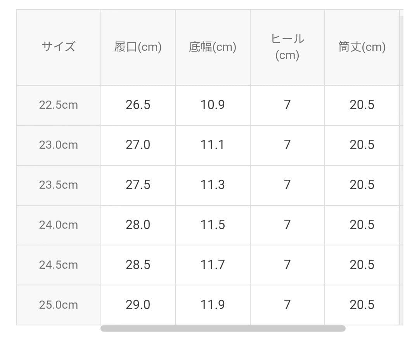Click the 28.5 履口 value cell
419x339 pixels.
pyautogui.click(x=138, y=265)
